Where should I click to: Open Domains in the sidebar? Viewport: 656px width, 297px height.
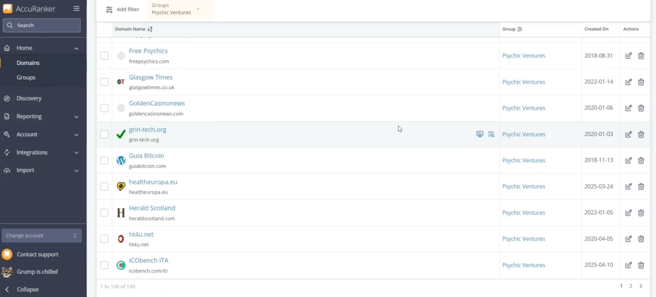(28, 63)
